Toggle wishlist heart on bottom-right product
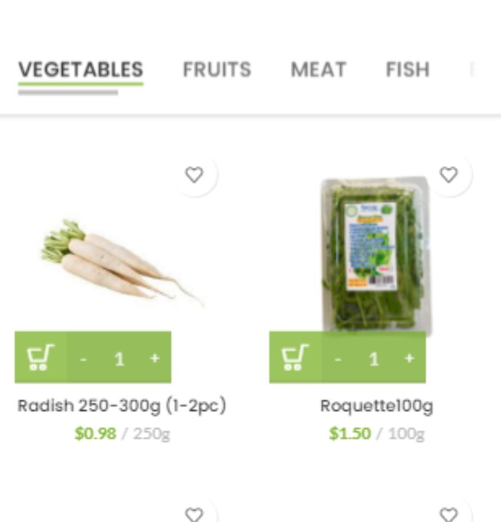Viewport: 501px width, 522px height. pos(448,514)
